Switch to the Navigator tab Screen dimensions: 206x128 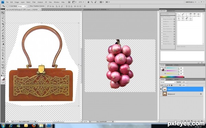point(171,11)
